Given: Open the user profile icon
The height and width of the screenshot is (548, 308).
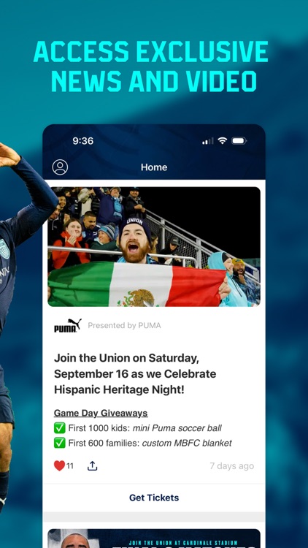Looking at the screenshot, I should pyautogui.click(x=60, y=167).
